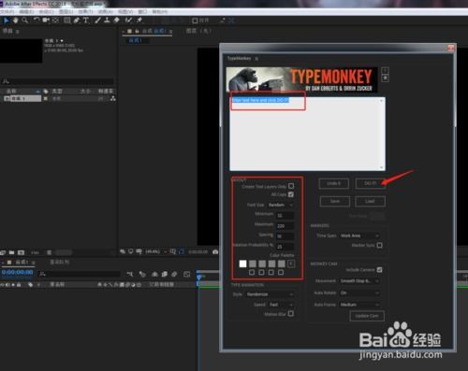
Task: Click inside the TypeMonkey text input area
Action: coord(307,134)
